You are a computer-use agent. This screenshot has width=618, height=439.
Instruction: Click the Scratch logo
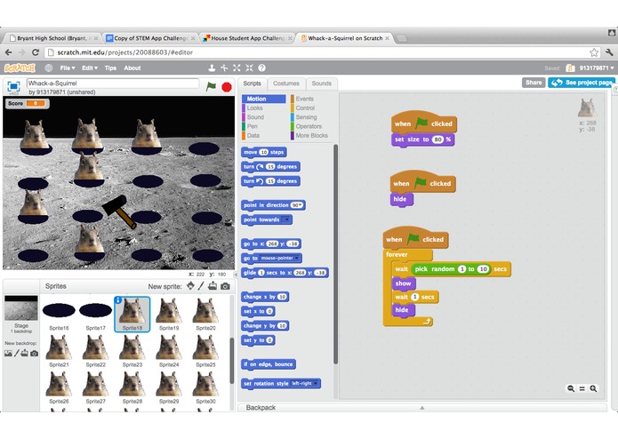pos(20,68)
